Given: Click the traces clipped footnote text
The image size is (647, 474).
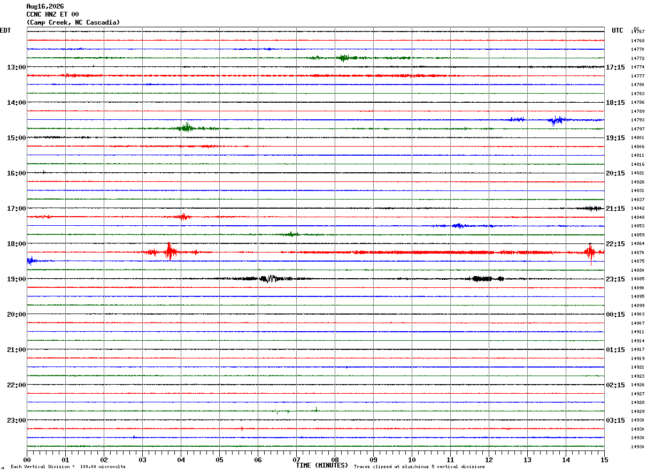Looking at the screenshot, I should (419, 467).
